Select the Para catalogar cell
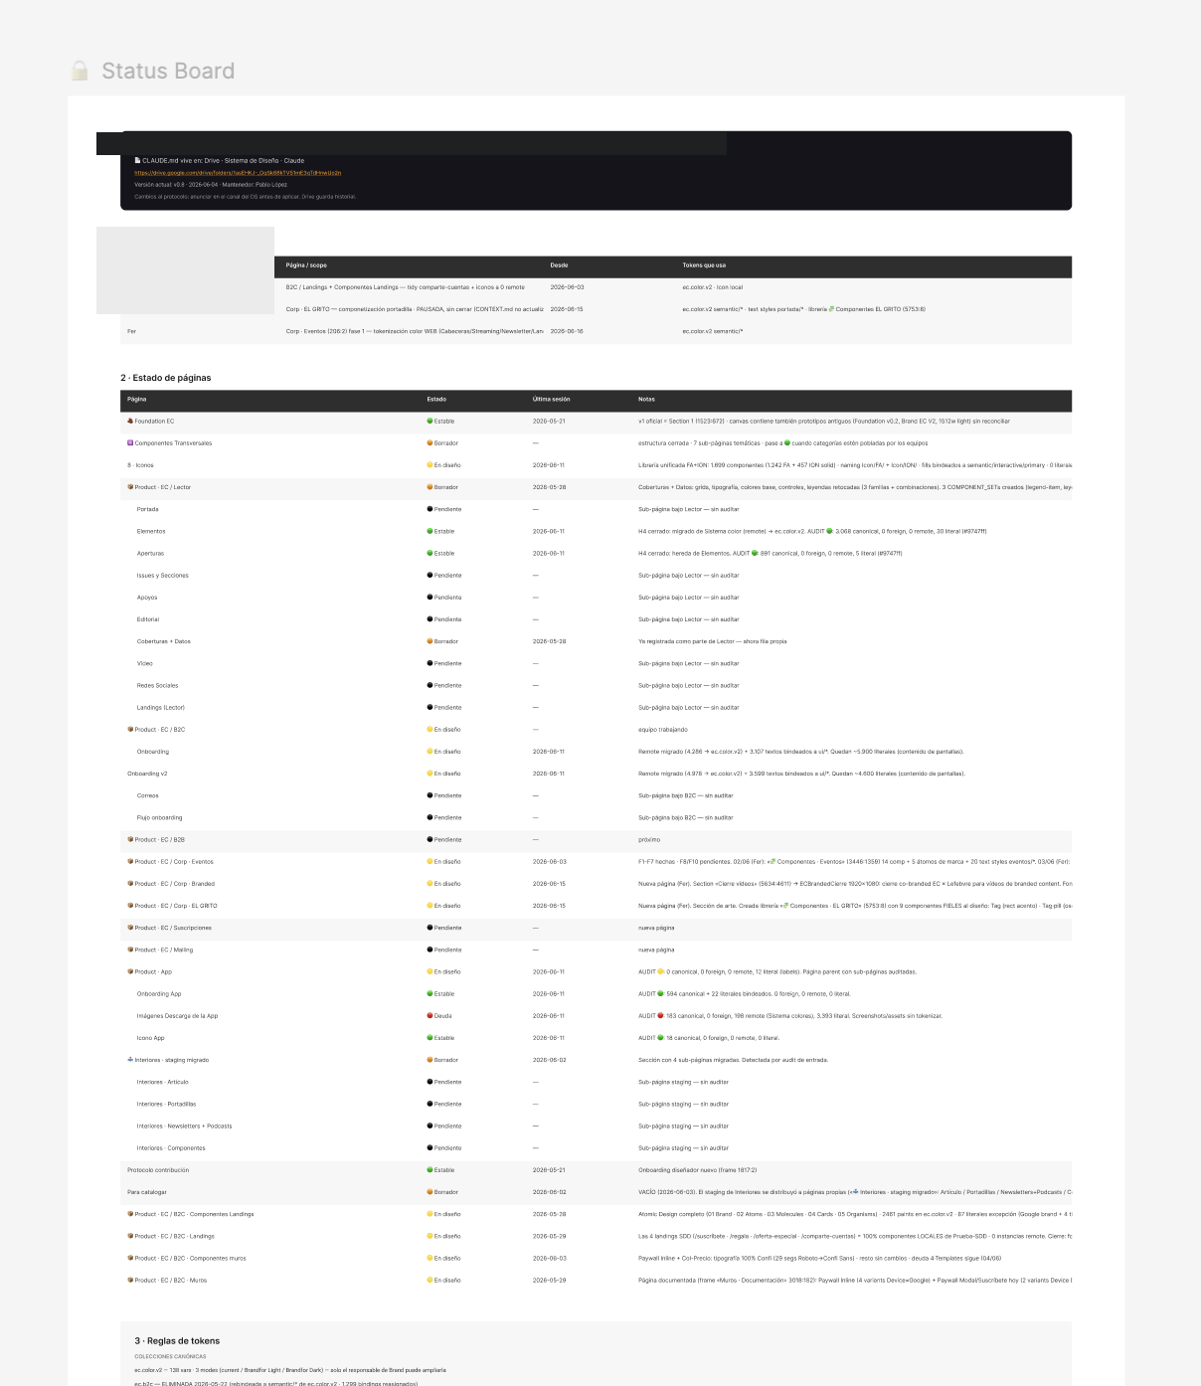 click(147, 1192)
